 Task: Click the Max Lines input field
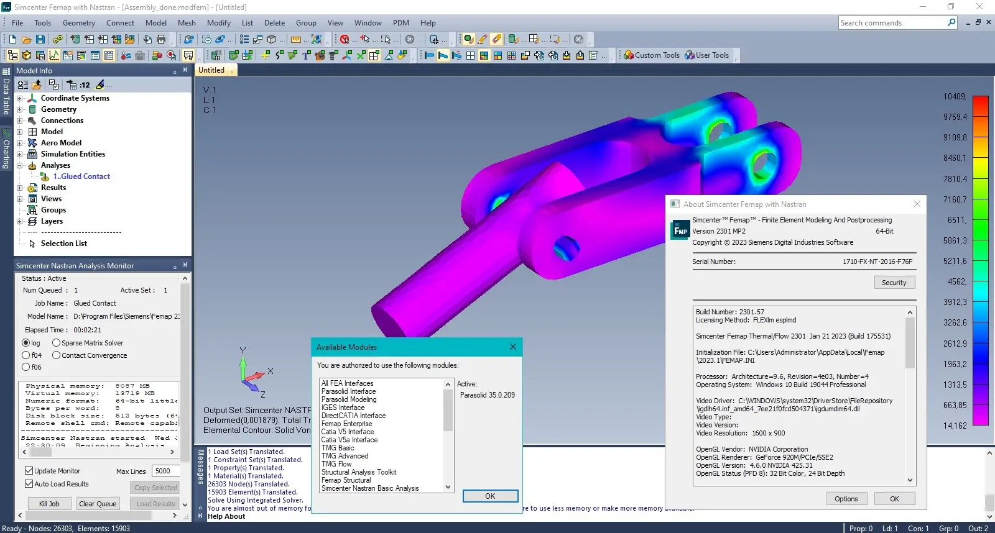(x=166, y=471)
